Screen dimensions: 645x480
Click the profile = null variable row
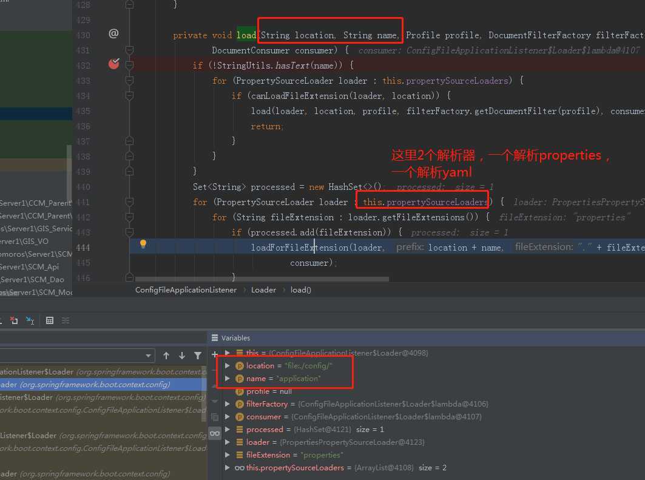coord(269,391)
